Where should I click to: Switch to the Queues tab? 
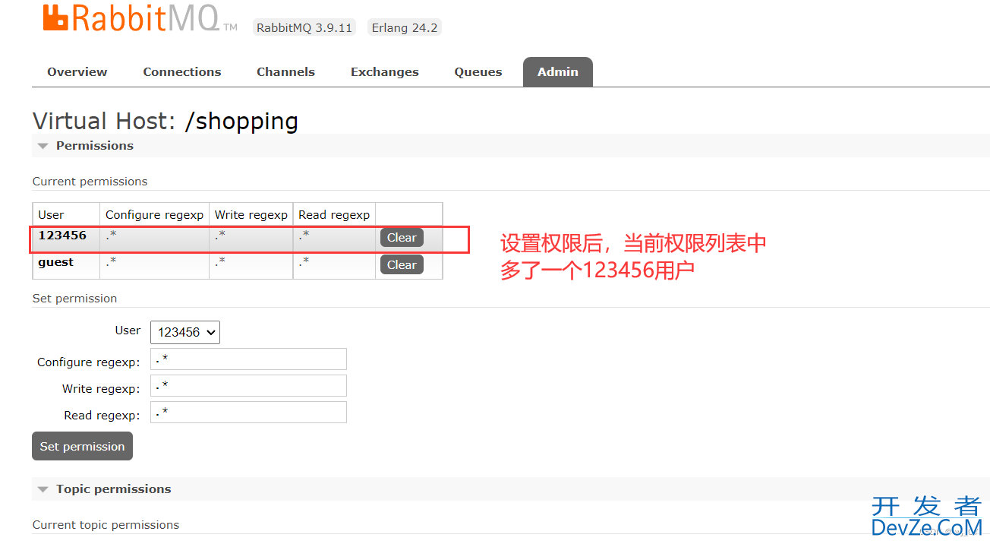[478, 72]
